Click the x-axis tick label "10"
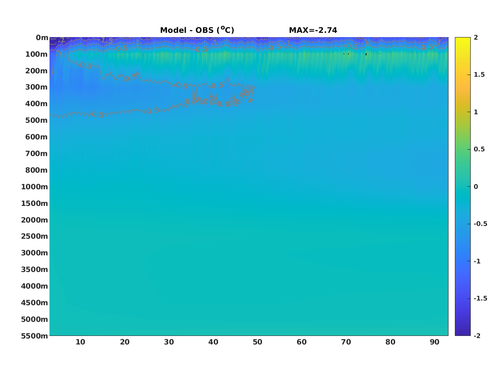This screenshot has width=498, height=373. coord(80,342)
